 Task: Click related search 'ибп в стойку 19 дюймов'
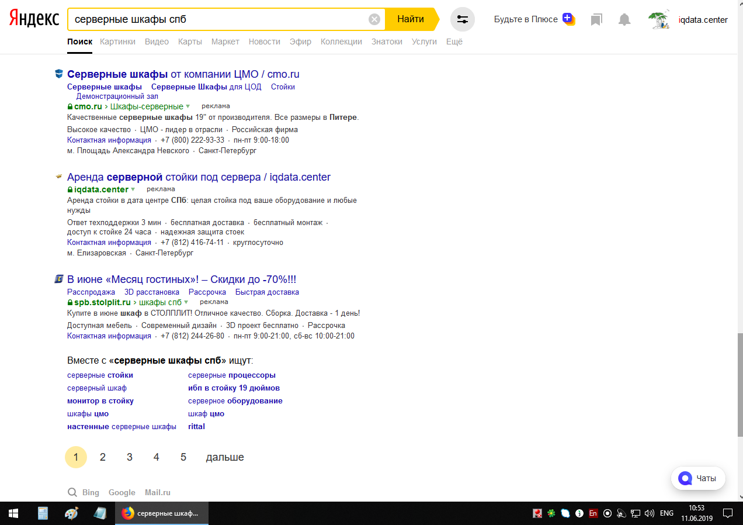coord(234,388)
